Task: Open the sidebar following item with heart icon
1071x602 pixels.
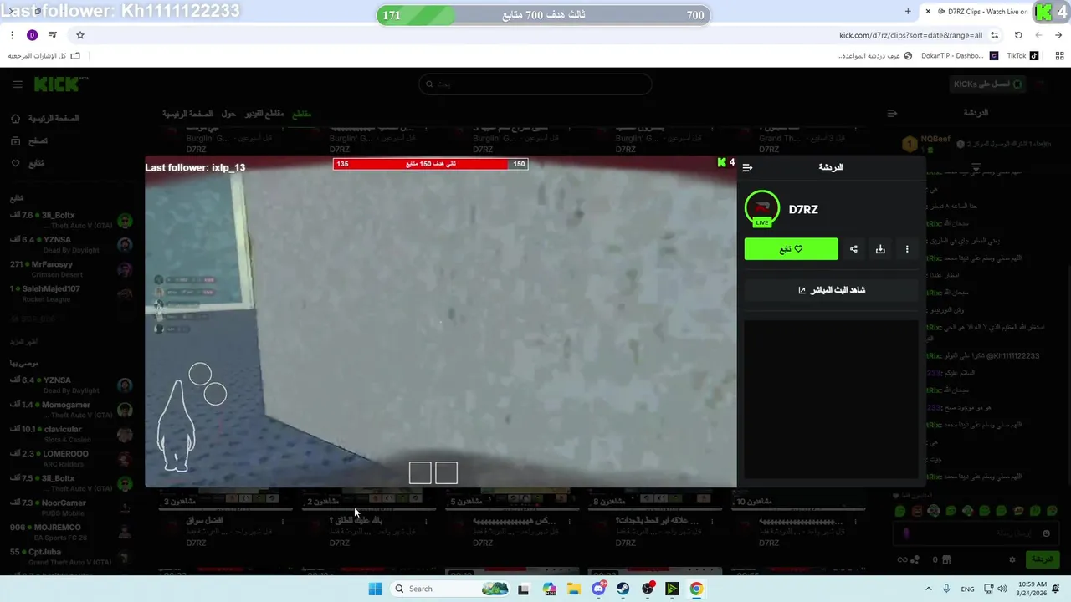Action: tap(28, 163)
